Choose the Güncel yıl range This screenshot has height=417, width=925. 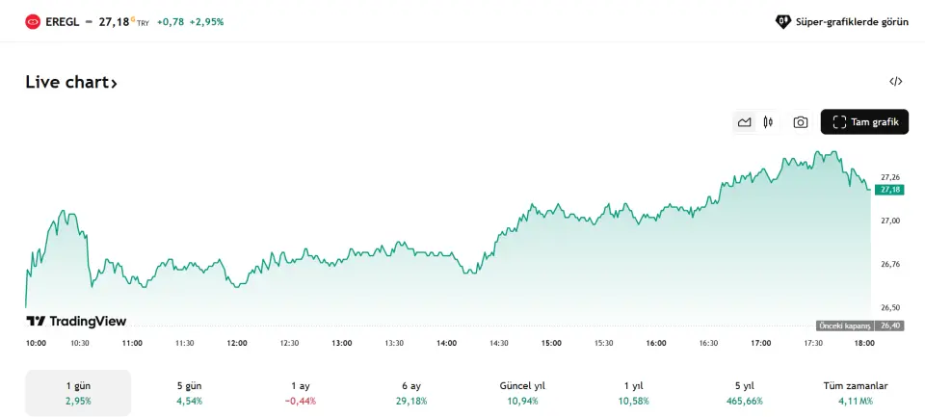[520, 393]
